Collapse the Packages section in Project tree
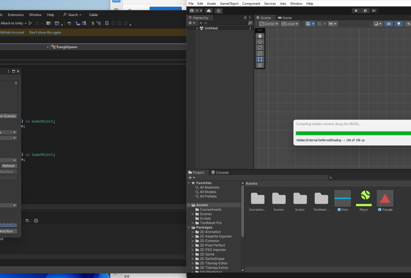Screen dimensions: 411x278 [x=189, y=228]
